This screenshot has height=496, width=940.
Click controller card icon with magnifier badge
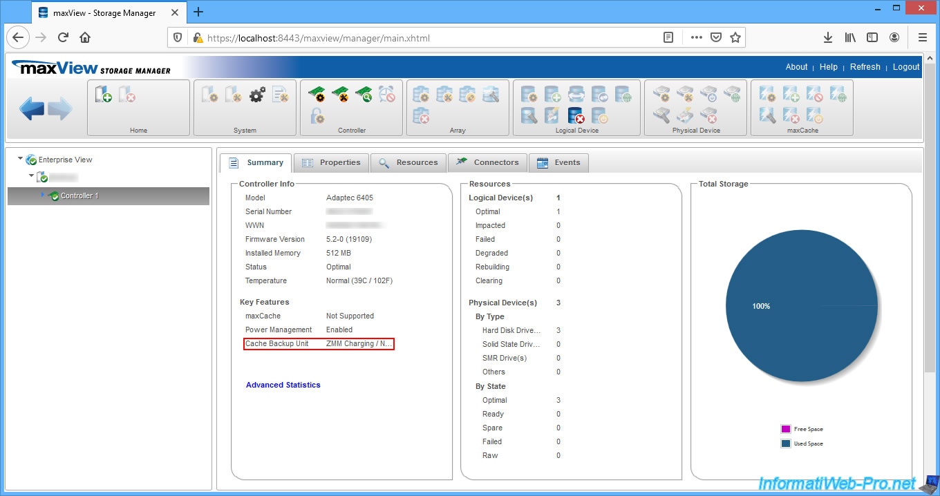(x=363, y=95)
